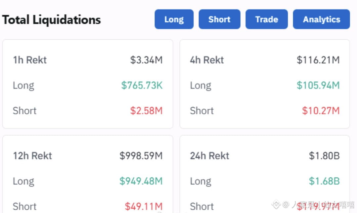357x213 pixels.
Task: Select the 4h Rekt card title
Action: pos(207,60)
